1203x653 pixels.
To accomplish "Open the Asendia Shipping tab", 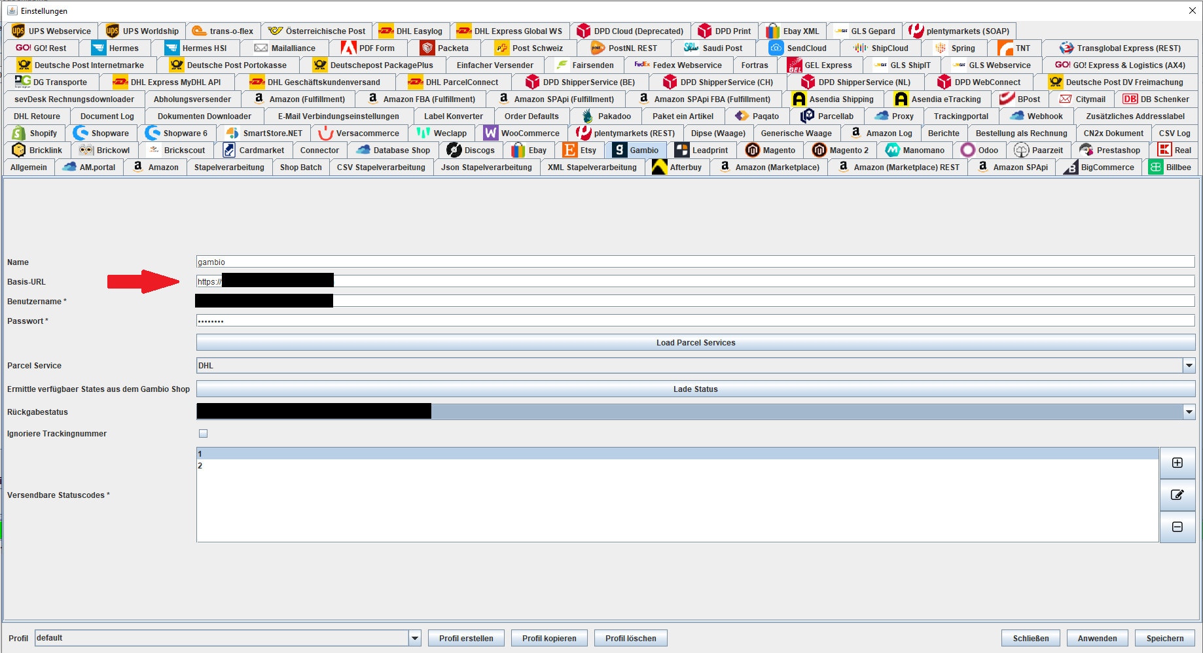I will pyautogui.click(x=833, y=99).
